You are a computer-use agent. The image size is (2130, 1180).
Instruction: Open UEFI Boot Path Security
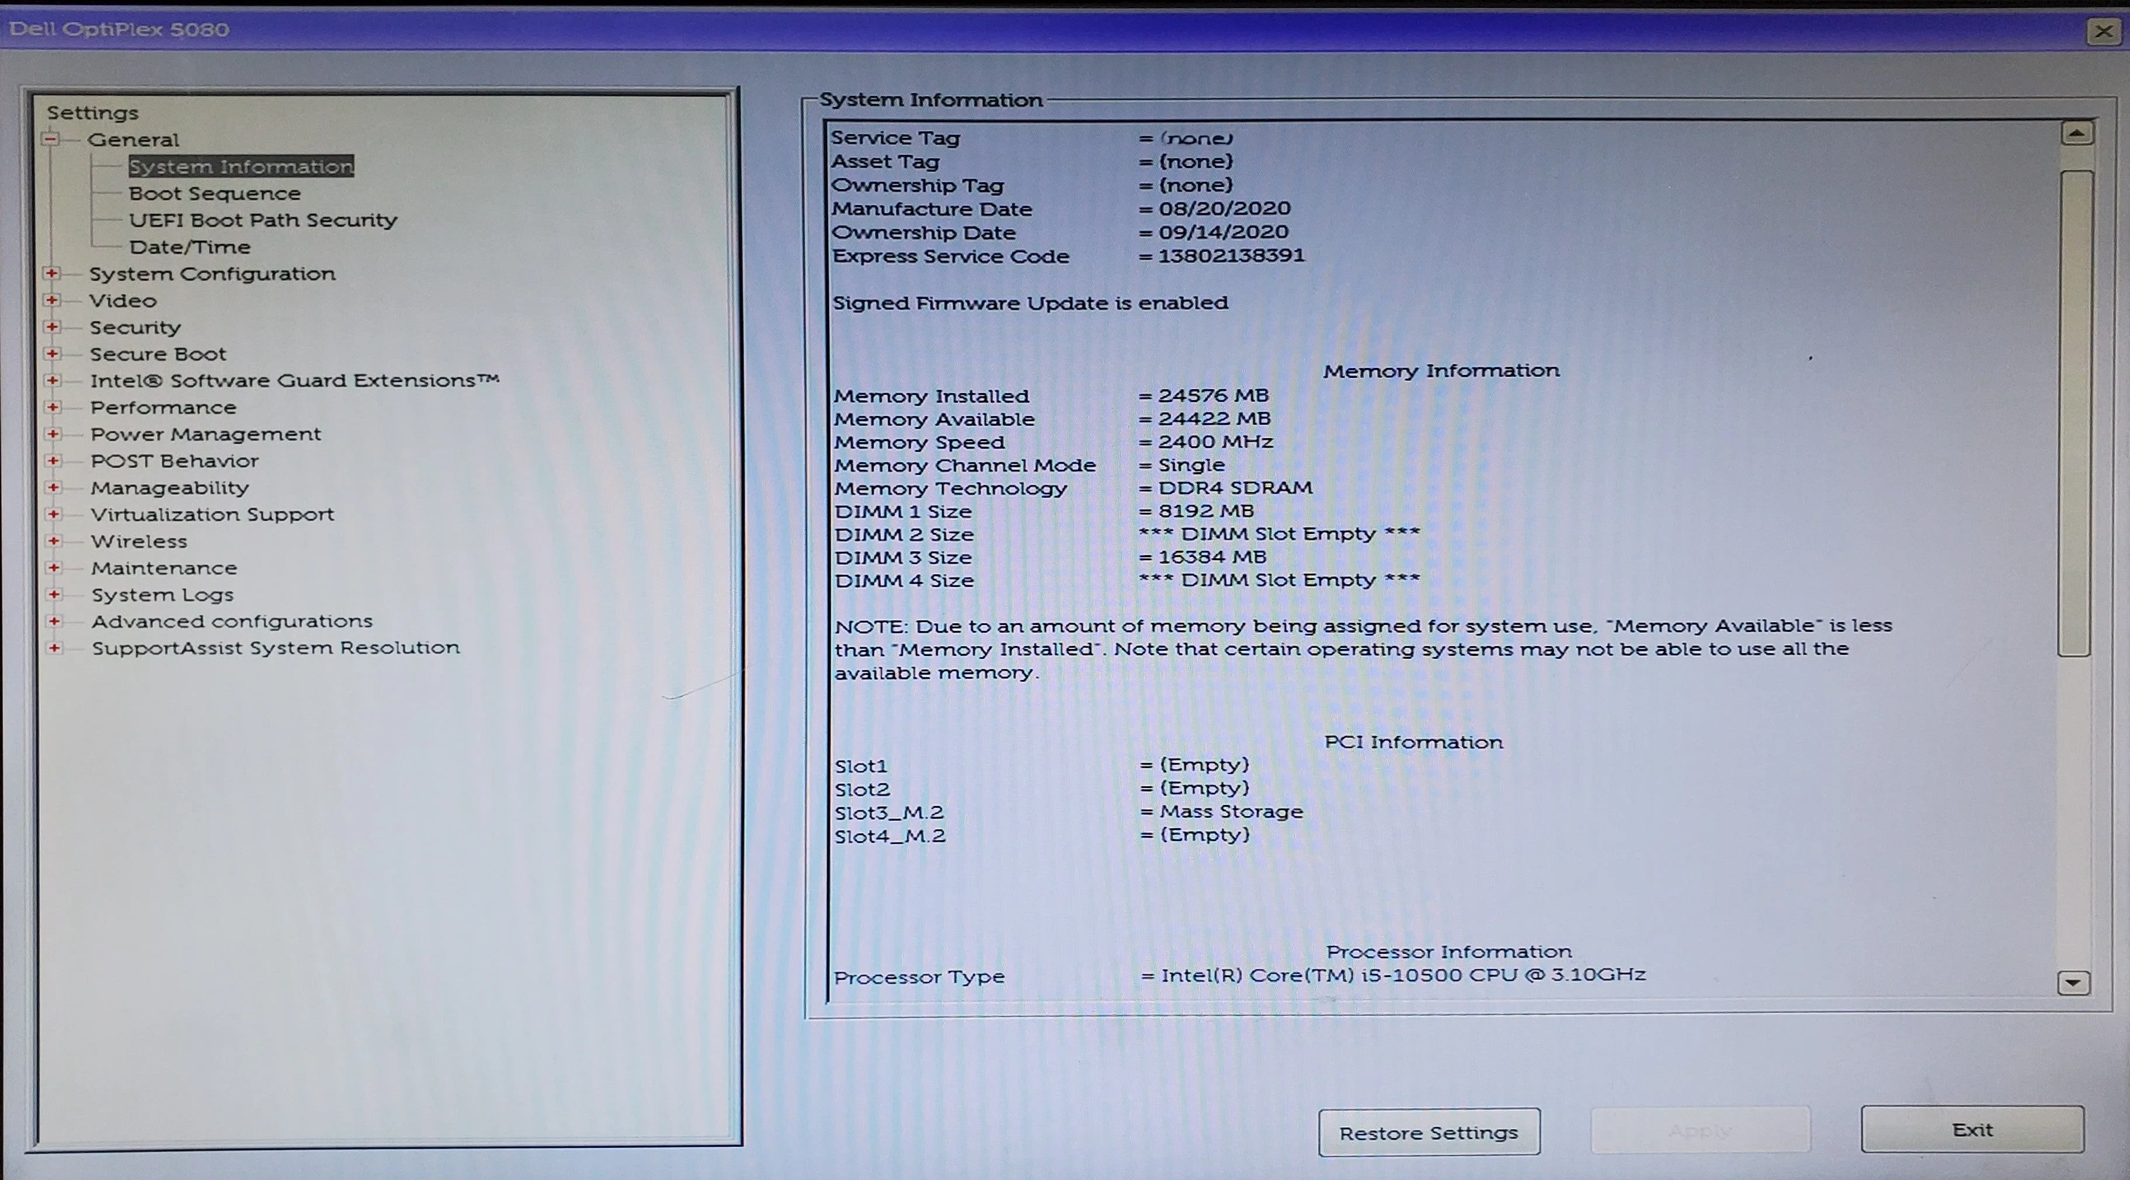tap(263, 220)
